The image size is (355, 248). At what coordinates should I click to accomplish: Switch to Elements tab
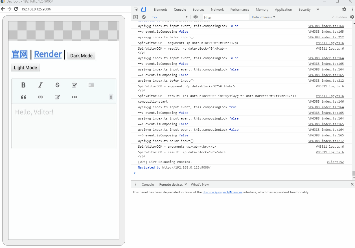point(161,10)
